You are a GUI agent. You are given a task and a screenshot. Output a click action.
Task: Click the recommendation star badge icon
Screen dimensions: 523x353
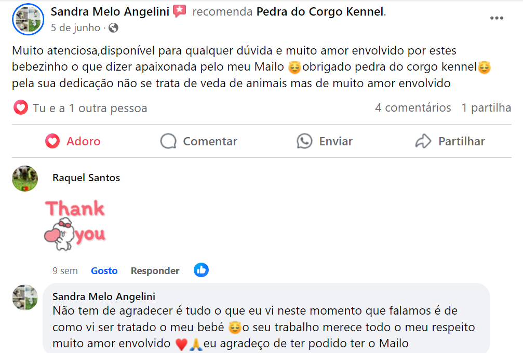pyautogui.click(x=180, y=11)
